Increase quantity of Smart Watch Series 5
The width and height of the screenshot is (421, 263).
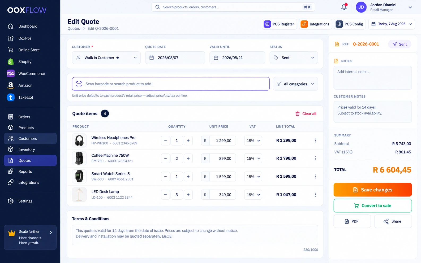188,177
